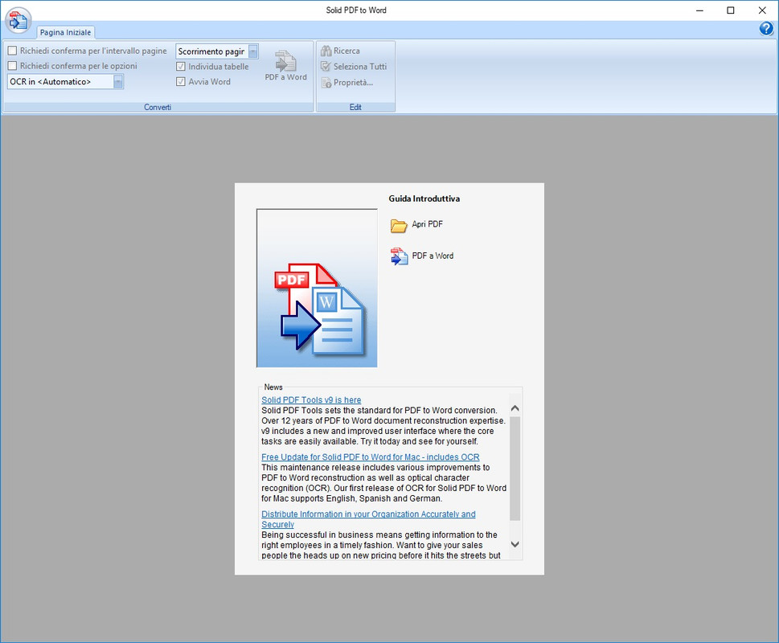Click the Seleziona Tutti label
This screenshot has width=779, height=643.
360,66
